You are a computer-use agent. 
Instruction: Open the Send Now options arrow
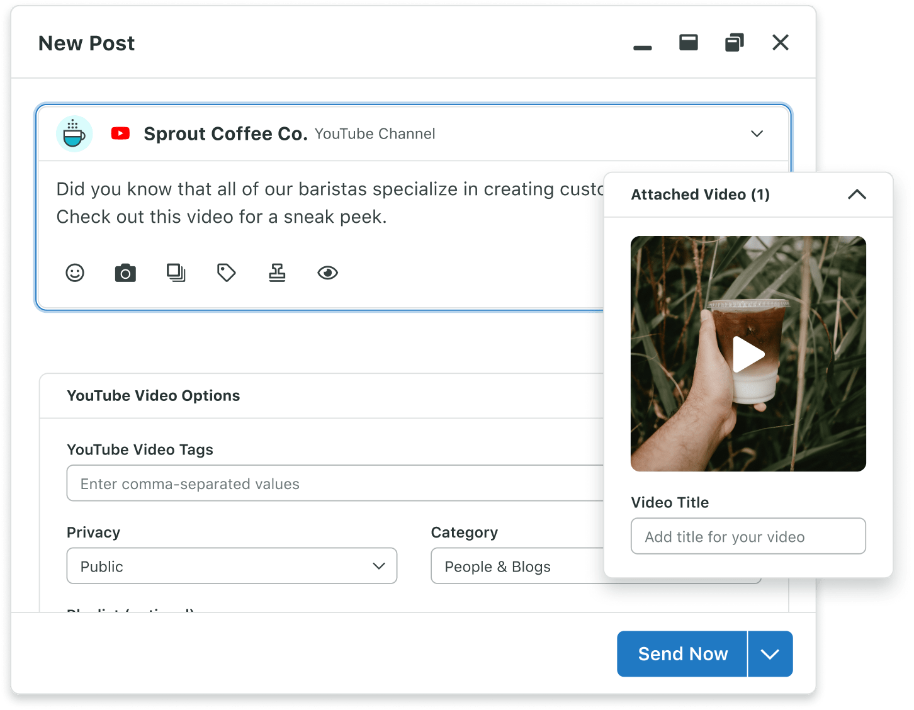(770, 654)
